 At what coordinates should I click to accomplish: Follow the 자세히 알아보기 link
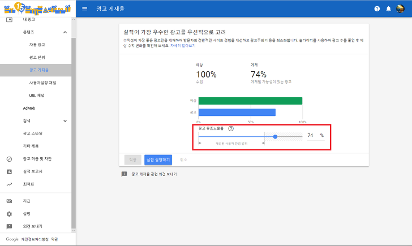[x=183, y=45]
